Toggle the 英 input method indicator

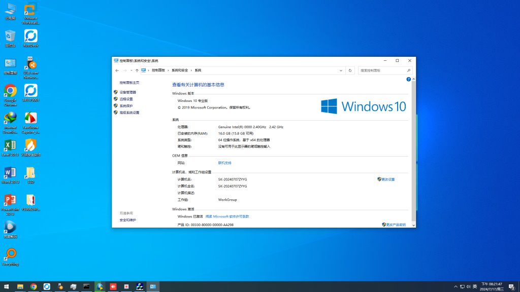coord(475,287)
